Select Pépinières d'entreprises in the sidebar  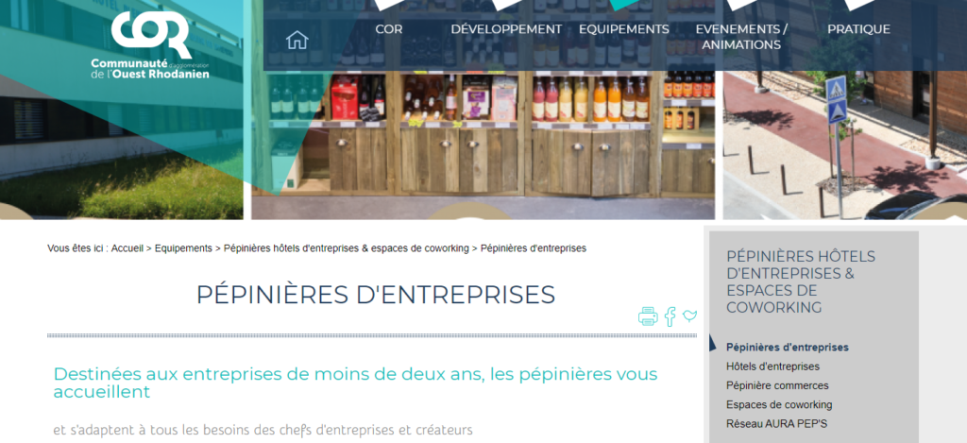(x=787, y=348)
